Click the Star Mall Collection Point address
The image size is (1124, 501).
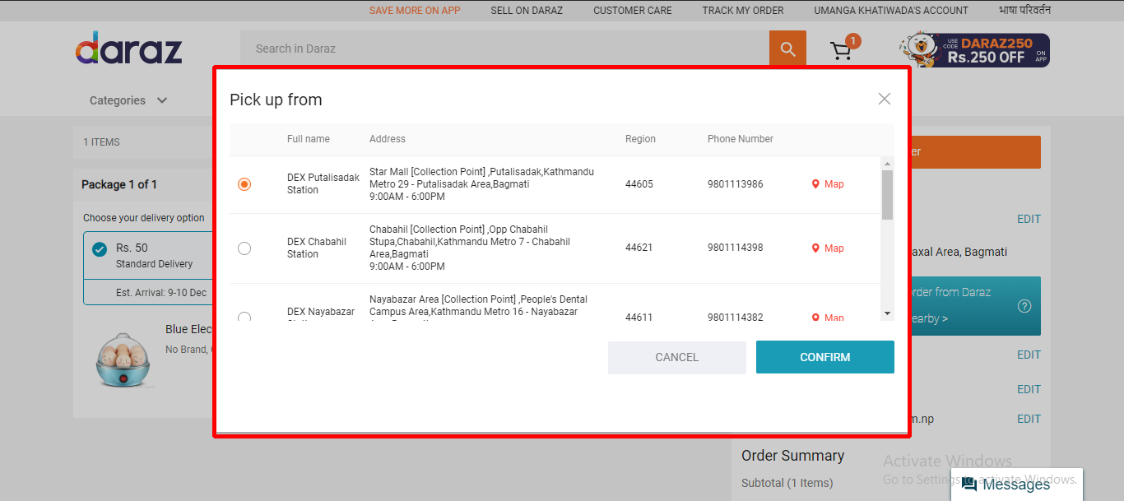click(482, 184)
